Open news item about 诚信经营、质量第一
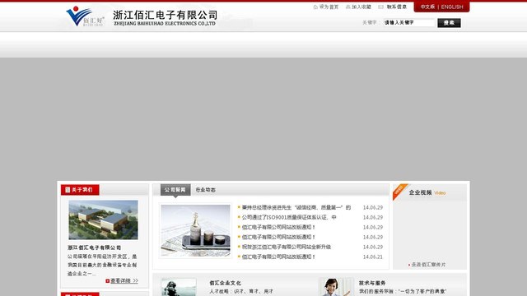 296,208
